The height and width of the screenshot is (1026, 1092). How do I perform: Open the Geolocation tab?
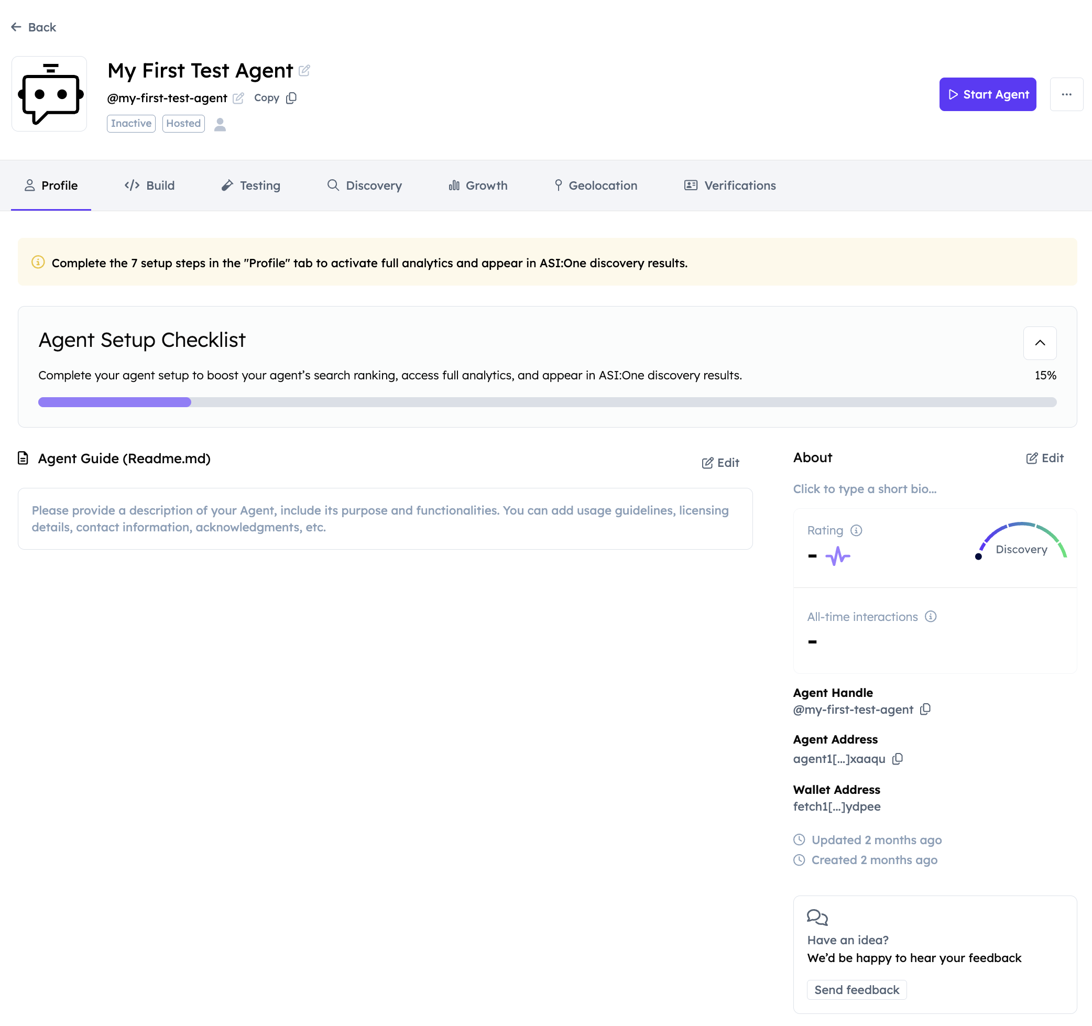595,185
